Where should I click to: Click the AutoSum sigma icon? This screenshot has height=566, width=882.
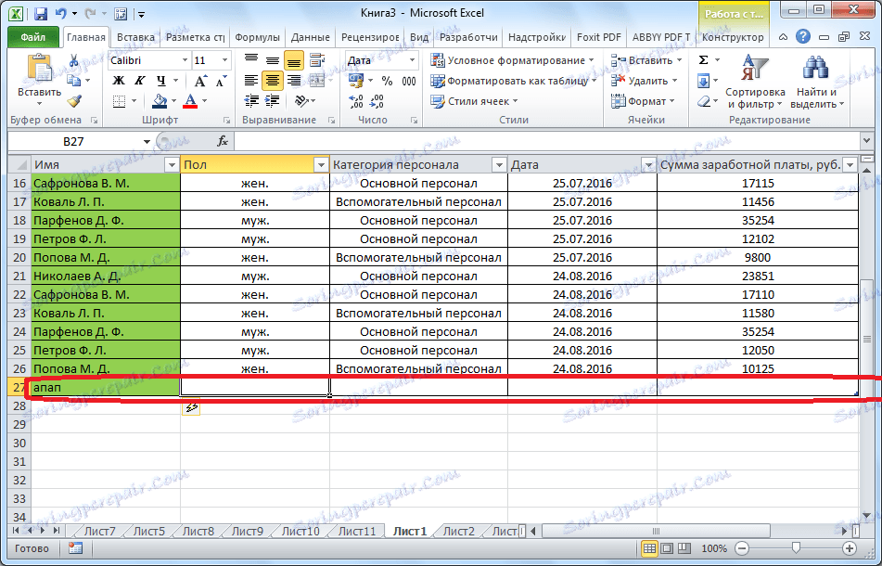point(703,60)
